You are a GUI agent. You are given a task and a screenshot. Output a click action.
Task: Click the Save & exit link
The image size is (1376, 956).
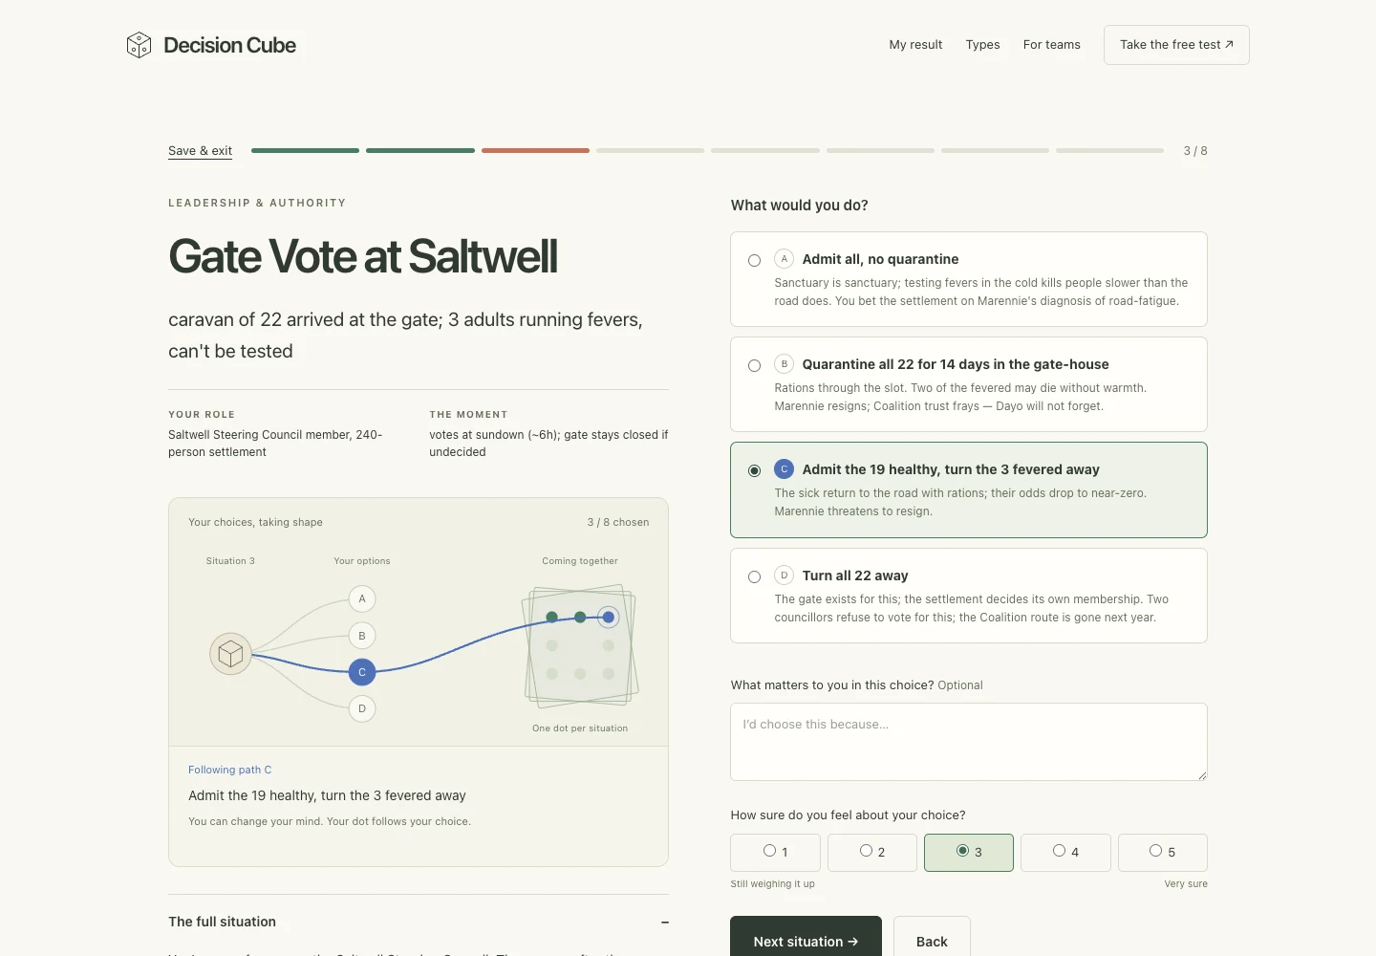click(x=200, y=151)
